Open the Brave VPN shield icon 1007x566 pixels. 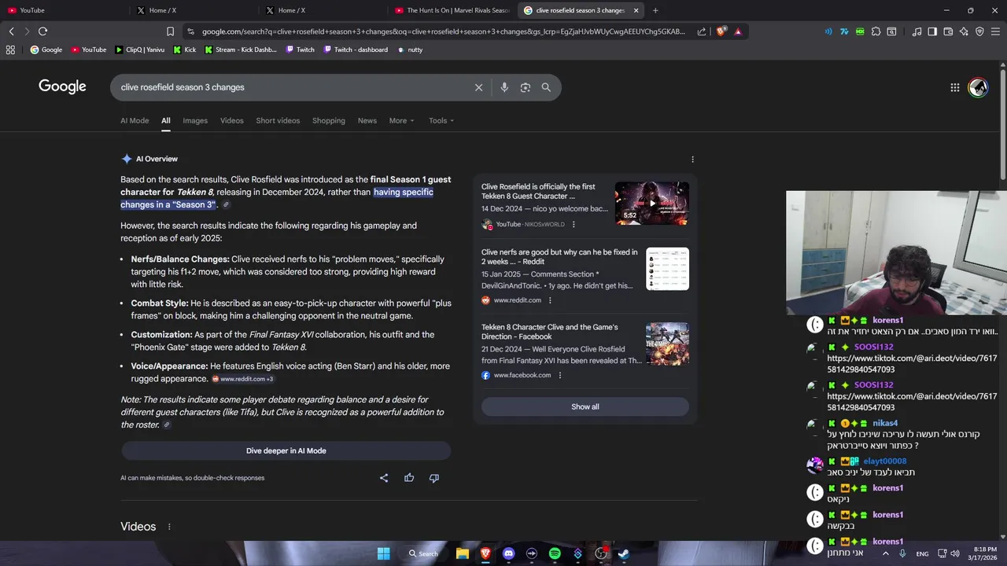pos(979,31)
